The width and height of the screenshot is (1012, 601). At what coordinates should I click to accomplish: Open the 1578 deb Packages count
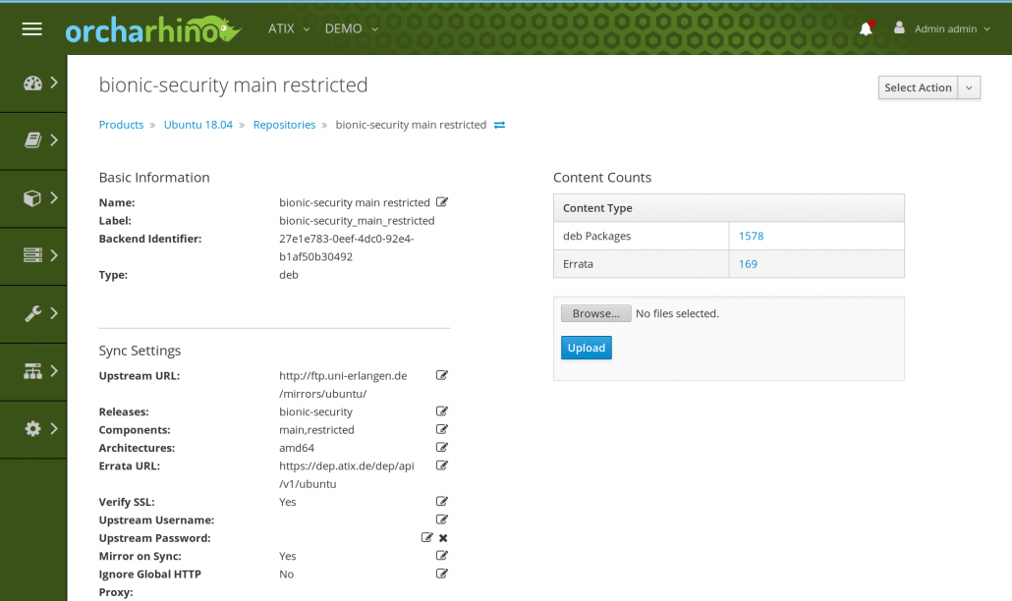click(x=752, y=236)
